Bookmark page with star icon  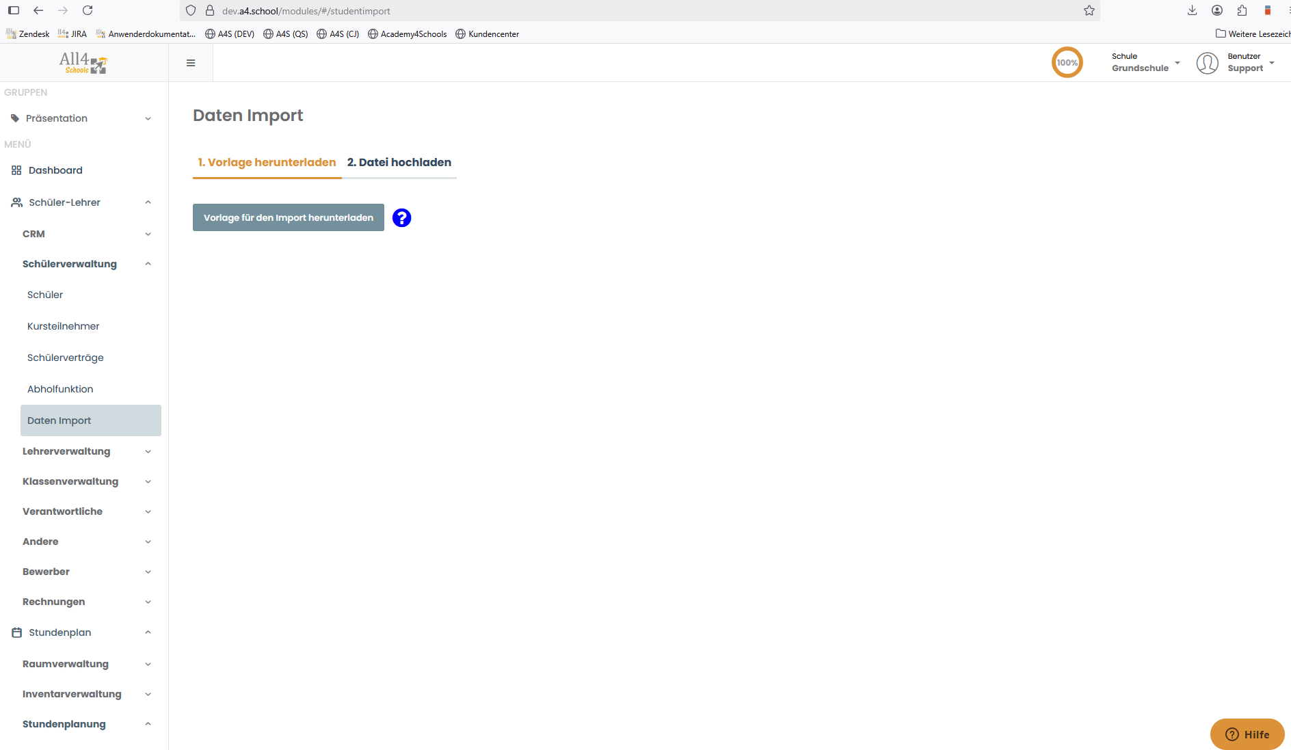click(1089, 10)
